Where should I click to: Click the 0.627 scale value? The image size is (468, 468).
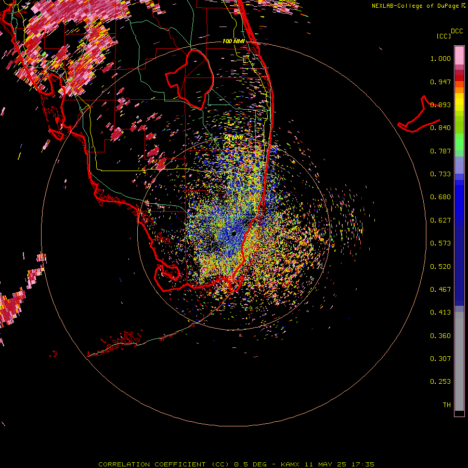[x=440, y=220]
